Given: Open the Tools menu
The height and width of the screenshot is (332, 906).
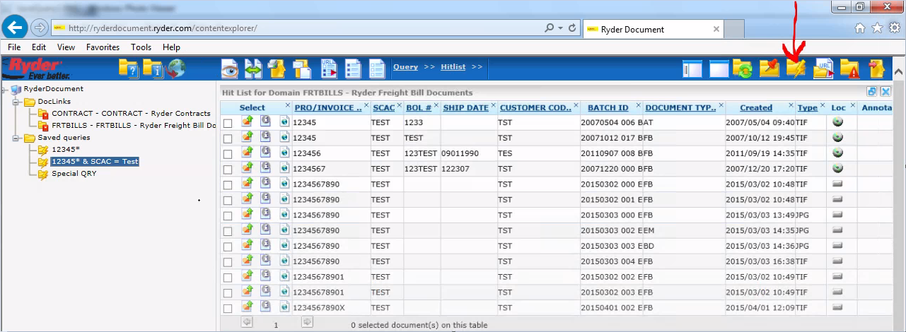Looking at the screenshot, I should pyautogui.click(x=141, y=47).
